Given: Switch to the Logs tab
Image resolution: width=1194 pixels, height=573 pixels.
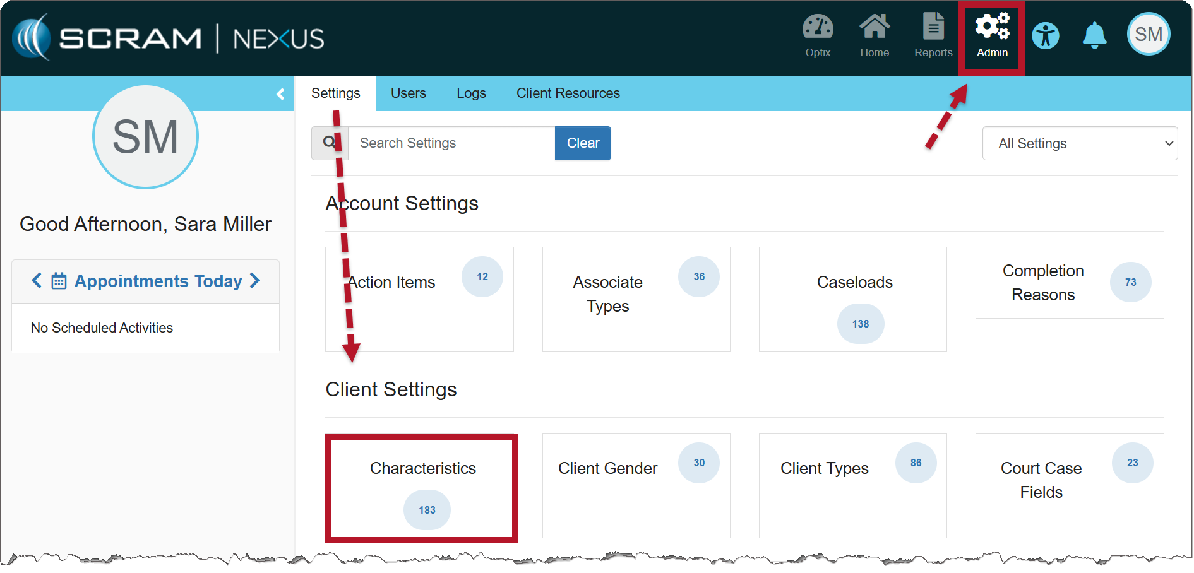Looking at the screenshot, I should [471, 93].
